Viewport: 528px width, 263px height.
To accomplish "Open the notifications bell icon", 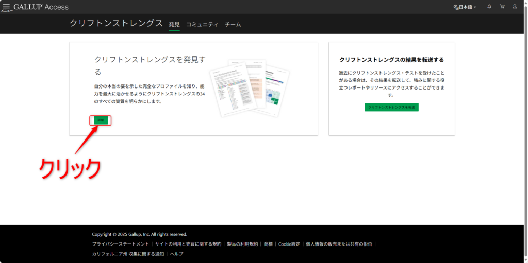I will 489,6.
